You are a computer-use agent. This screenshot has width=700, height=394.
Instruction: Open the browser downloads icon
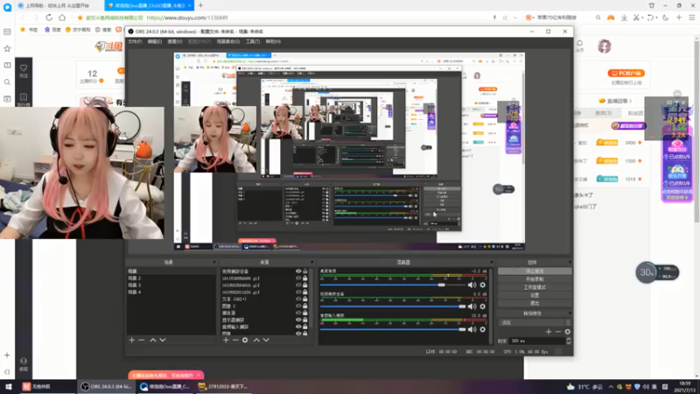pyautogui.click(x=624, y=18)
